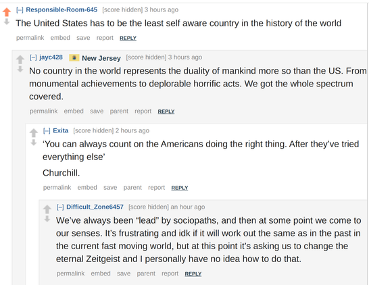Open Responsible-Room-645's user profile

click(x=62, y=9)
